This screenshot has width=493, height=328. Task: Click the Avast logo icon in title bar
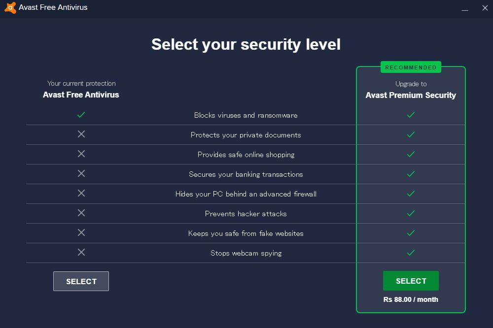click(x=10, y=7)
